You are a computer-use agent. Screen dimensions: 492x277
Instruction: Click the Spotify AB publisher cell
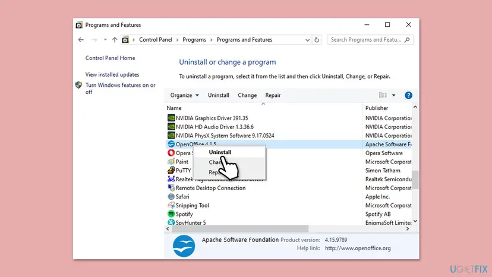point(378,214)
